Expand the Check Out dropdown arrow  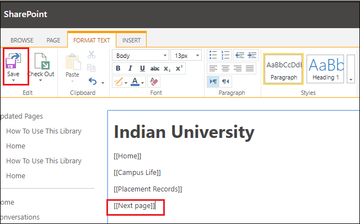click(40, 80)
